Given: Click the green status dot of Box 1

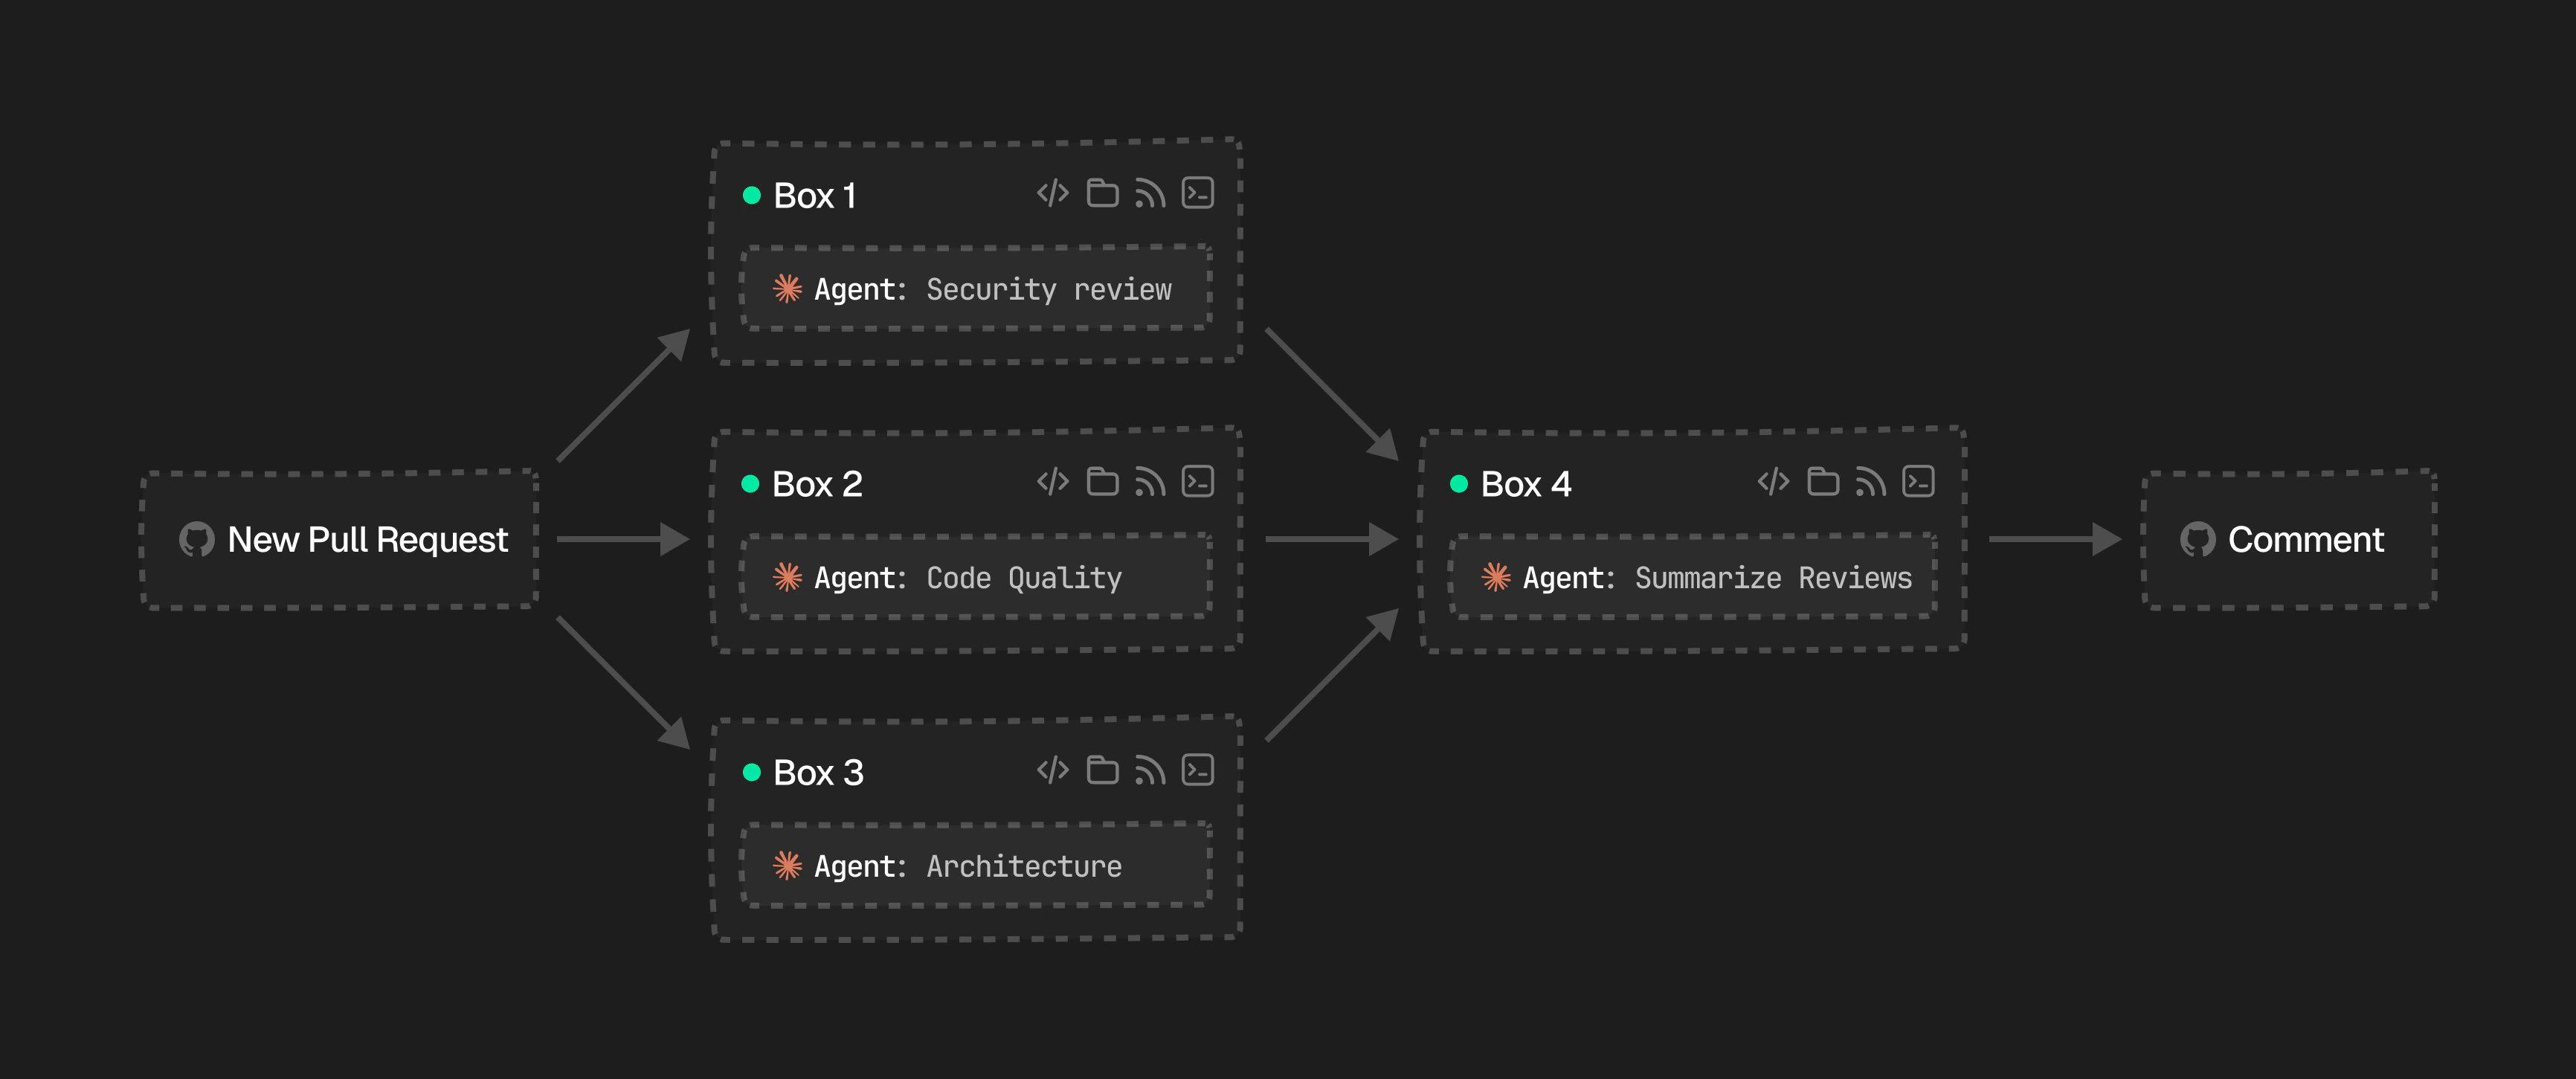Looking at the screenshot, I should click(752, 195).
